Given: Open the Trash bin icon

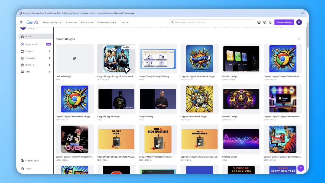Looking at the screenshot, I should click(22, 169).
